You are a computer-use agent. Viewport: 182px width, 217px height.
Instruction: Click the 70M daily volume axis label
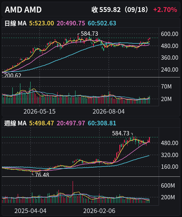pos(166,87)
